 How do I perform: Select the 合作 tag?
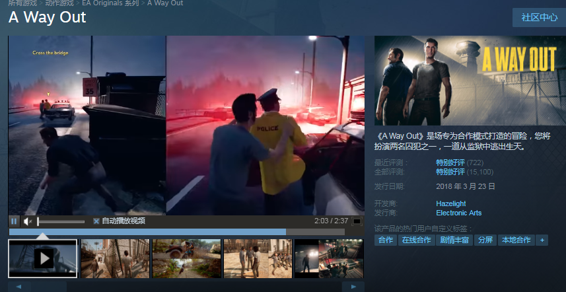[386, 240]
